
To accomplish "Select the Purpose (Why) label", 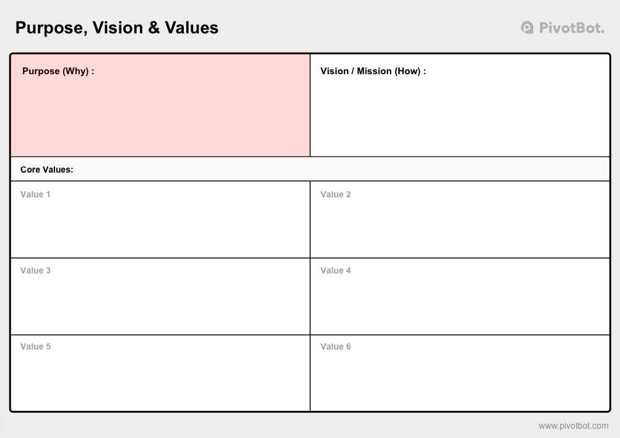I will (x=58, y=71).
